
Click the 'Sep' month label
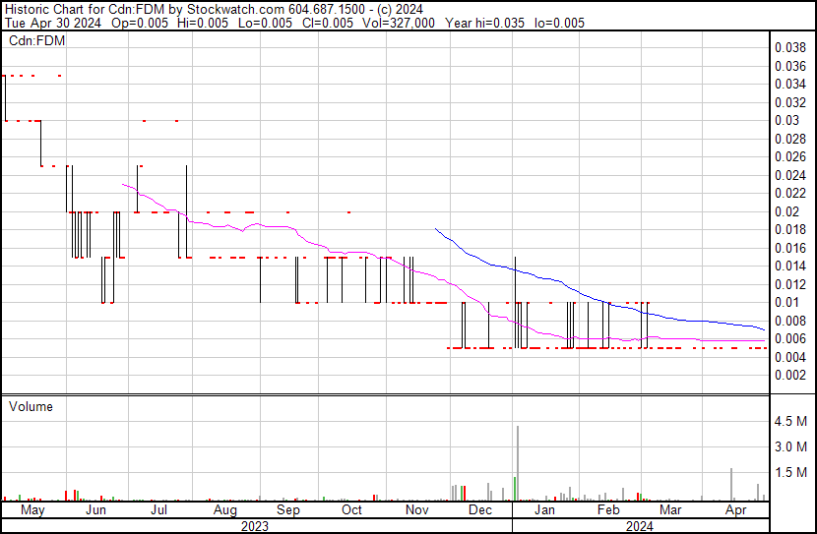288,509
